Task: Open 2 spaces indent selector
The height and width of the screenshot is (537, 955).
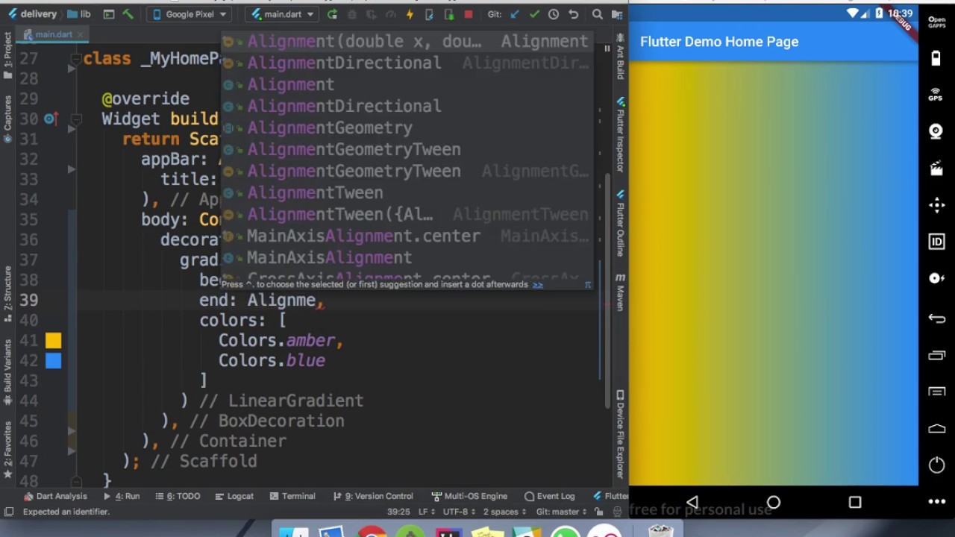Action: coord(504,512)
